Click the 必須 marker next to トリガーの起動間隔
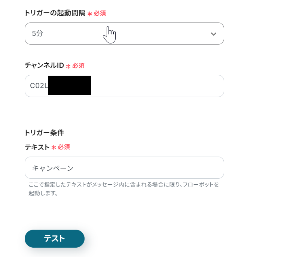 (x=100, y=13)
